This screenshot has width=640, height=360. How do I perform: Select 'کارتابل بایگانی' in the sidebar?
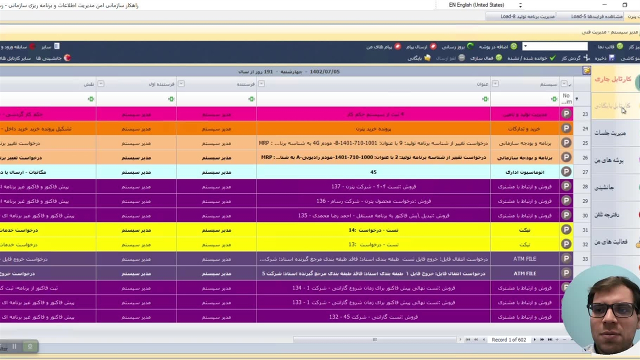coord(612,106)
